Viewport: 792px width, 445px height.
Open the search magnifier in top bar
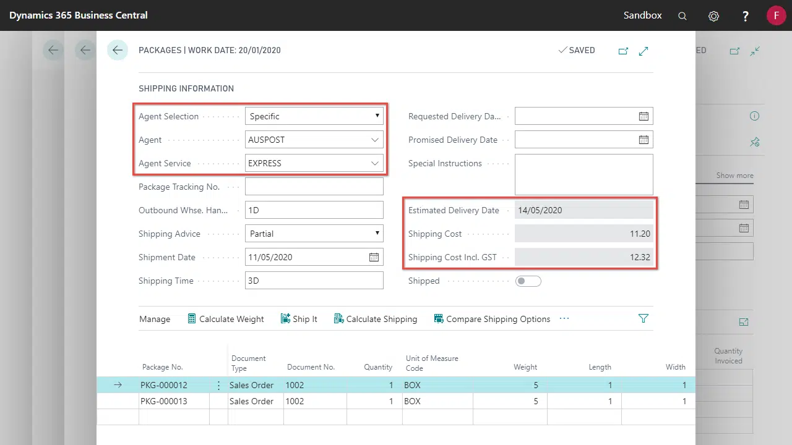(x=682, y=16)
